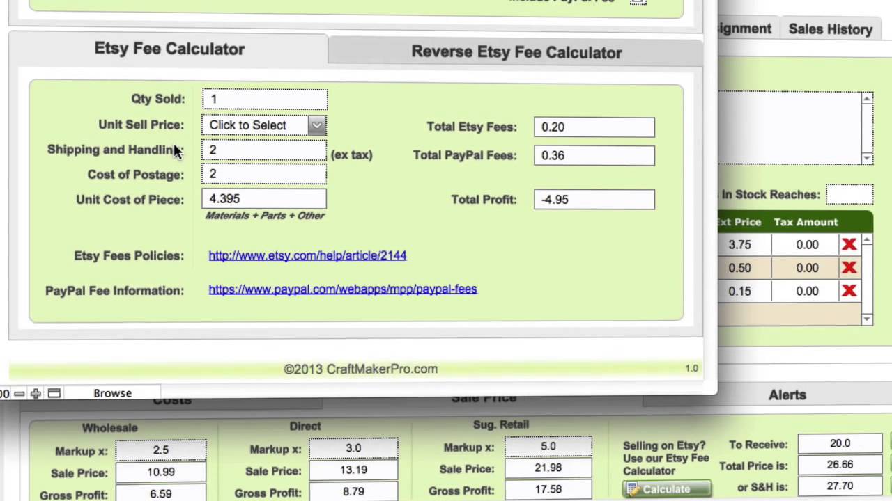The height and width of the screenshot is (501, 892).
Task: Click the Direct Gross Profit field
Action: (353, 491)
